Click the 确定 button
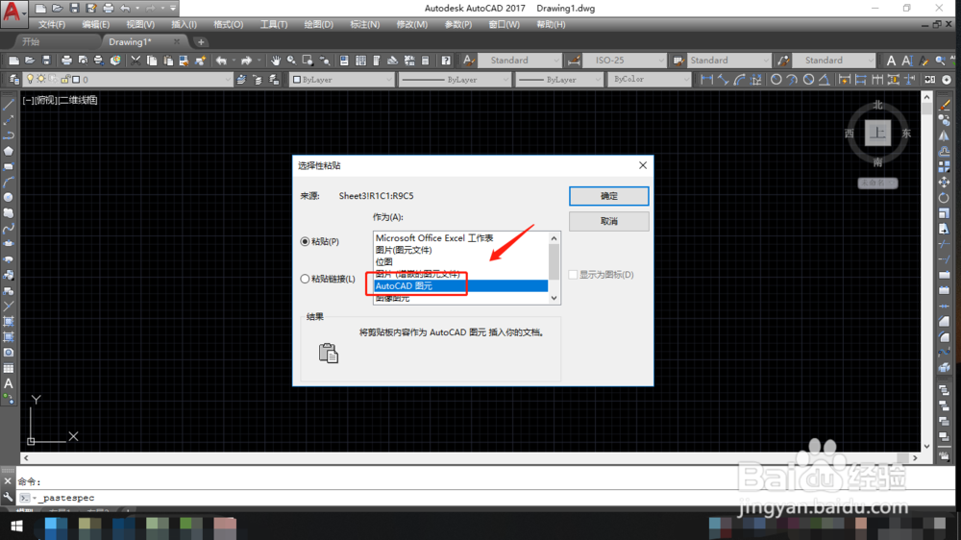The image size is (961, 540). pyautogui.click(x=608, y=196)
